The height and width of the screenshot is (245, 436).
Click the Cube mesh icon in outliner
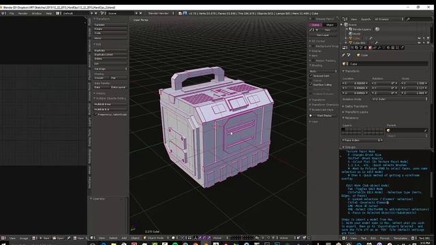pos(351,38)
